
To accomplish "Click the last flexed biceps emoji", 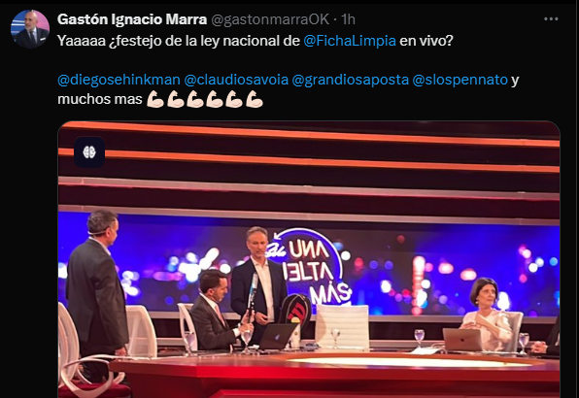I will point(254,99).
